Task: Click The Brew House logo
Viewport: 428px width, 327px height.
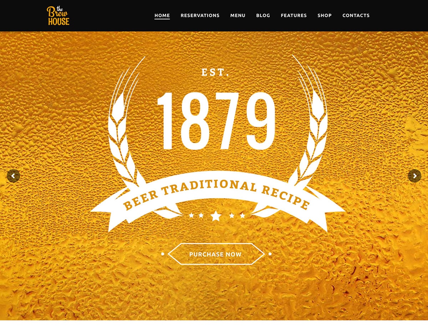Action: pyautogui.click(x=58, y=16)
